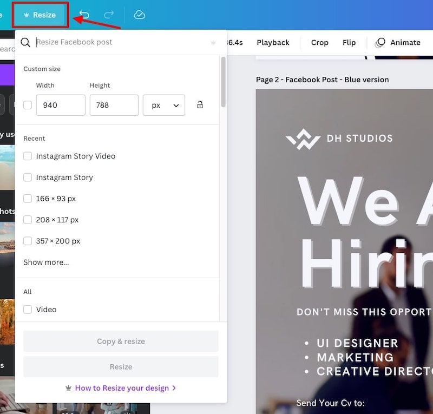Open the Resize menu in the top bar
433x414 pixels.
point(40,15)
